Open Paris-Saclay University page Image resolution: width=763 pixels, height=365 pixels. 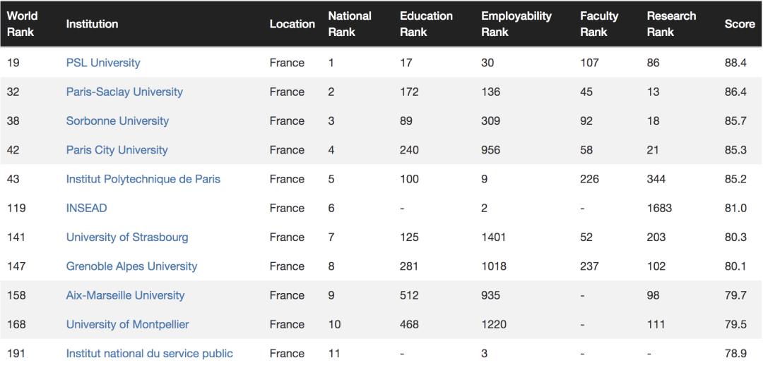coord(124,92)
